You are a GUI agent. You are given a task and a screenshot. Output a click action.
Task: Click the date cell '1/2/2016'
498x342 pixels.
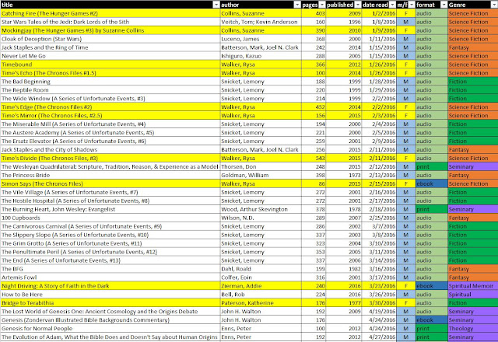[x=379, y=13]
